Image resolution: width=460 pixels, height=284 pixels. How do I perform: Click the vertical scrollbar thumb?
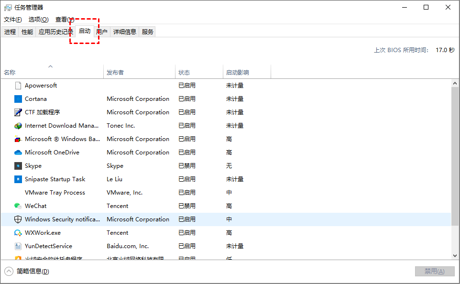(x=455, y=156)
